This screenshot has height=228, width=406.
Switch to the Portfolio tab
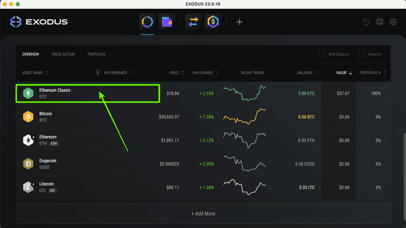coord(96,54)
